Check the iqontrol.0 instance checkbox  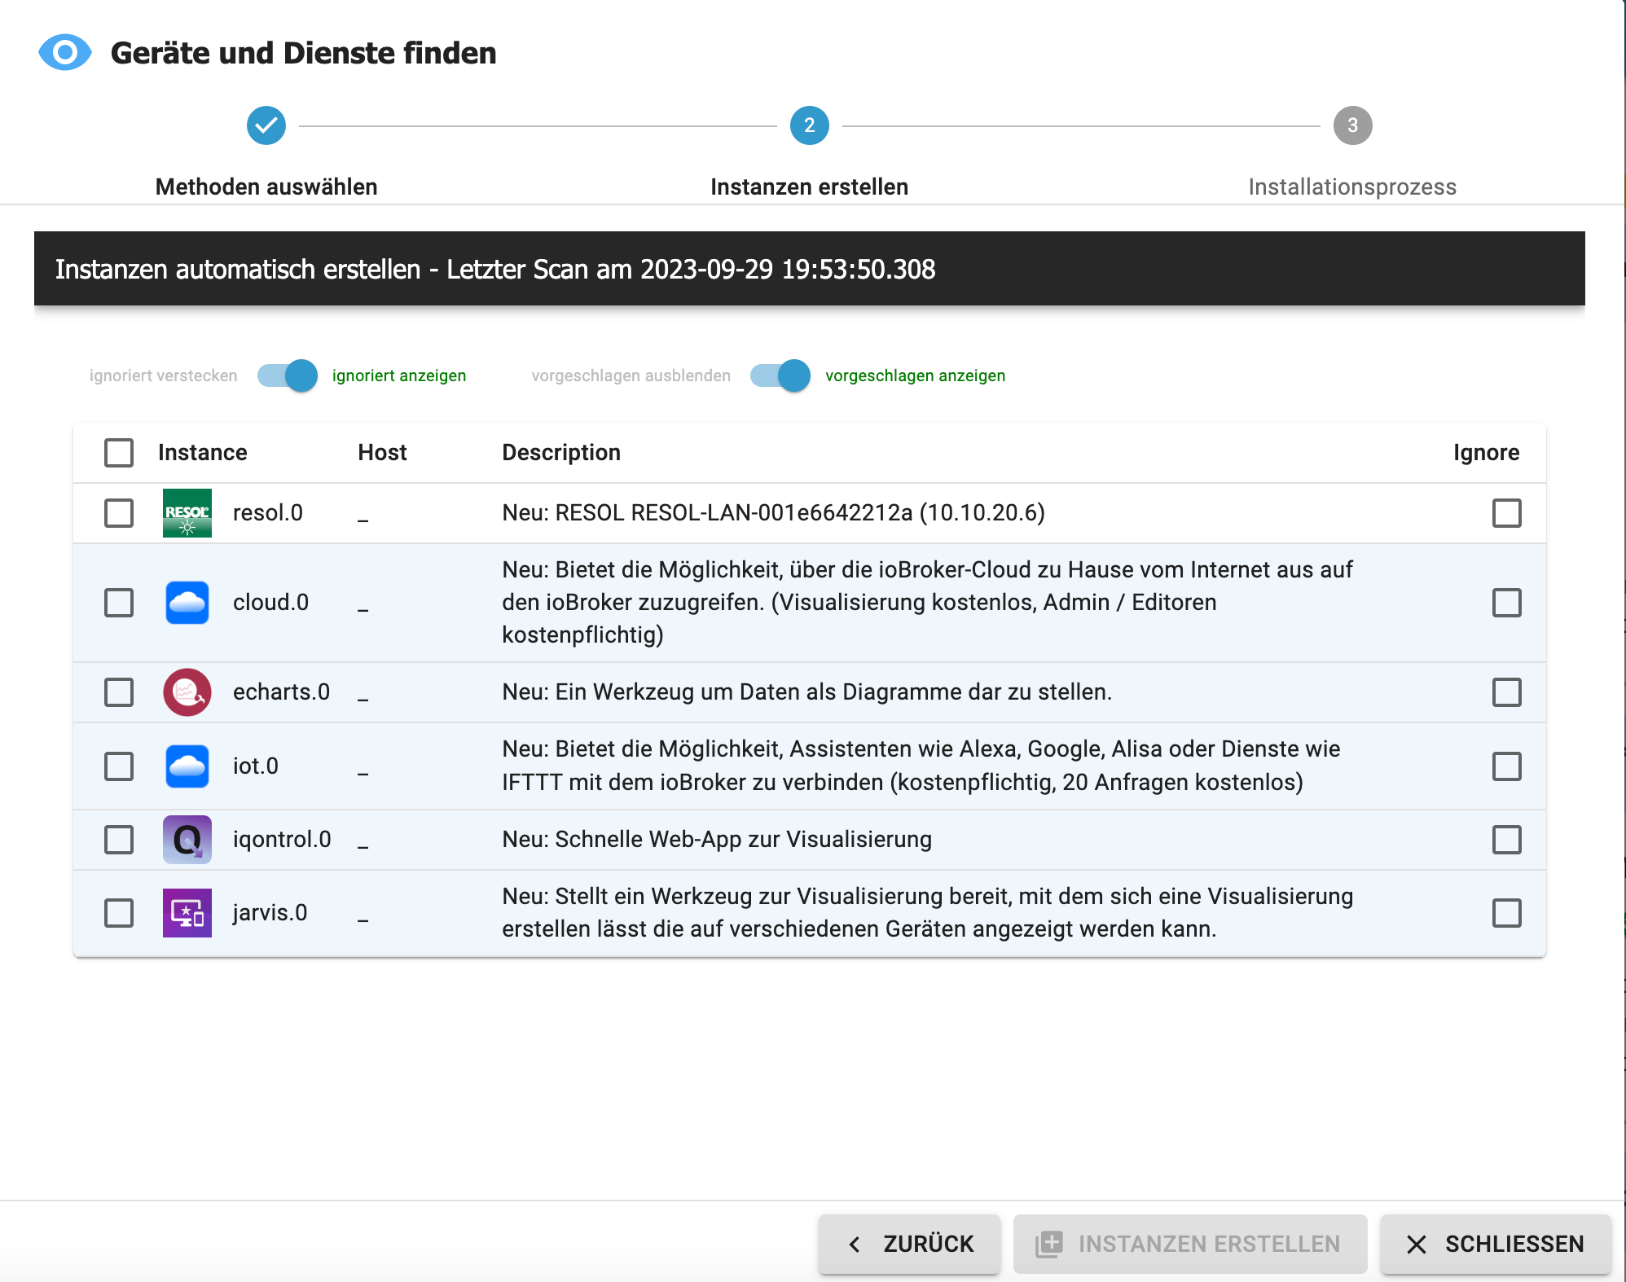pos(119,840)
